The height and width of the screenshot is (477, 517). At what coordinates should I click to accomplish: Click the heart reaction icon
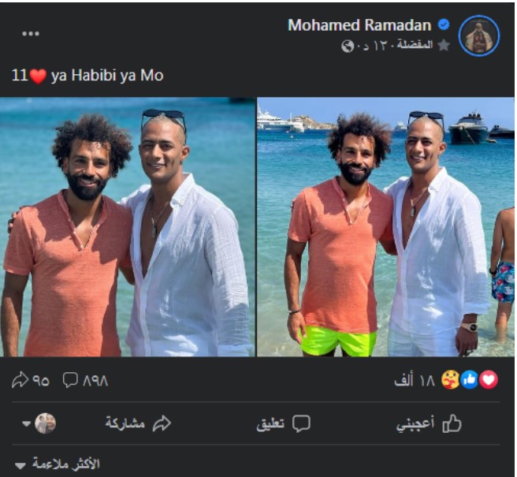pyautogui.click(x=489, y=380)
